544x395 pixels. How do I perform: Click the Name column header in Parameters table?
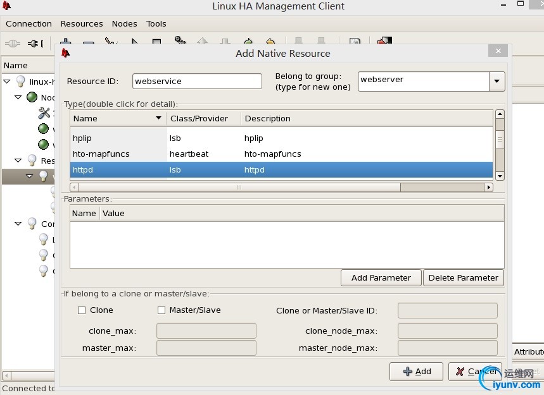point(84,213)
